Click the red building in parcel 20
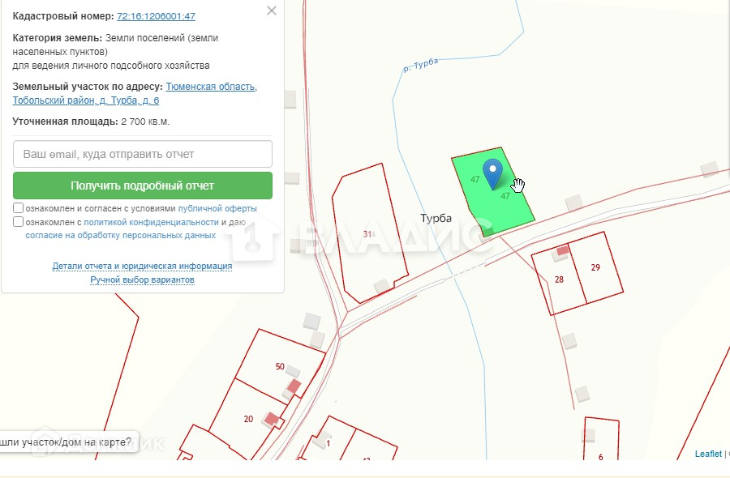This screenshot has width=730, height=478. pos(273,419)
